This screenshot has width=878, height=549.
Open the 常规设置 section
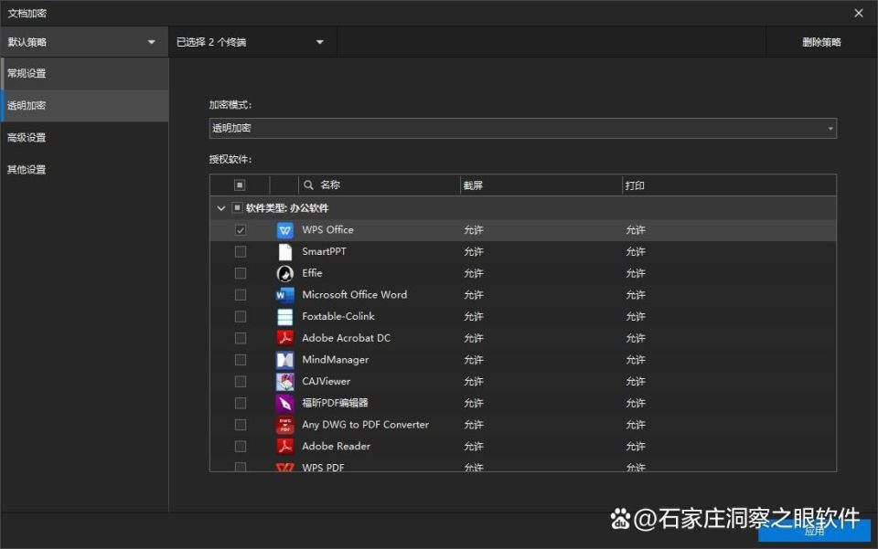pyautogui.click(x=84, y=73)
